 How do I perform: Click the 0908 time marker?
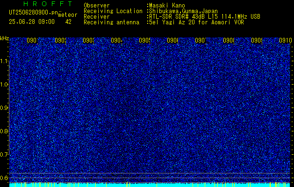[229, 40]
